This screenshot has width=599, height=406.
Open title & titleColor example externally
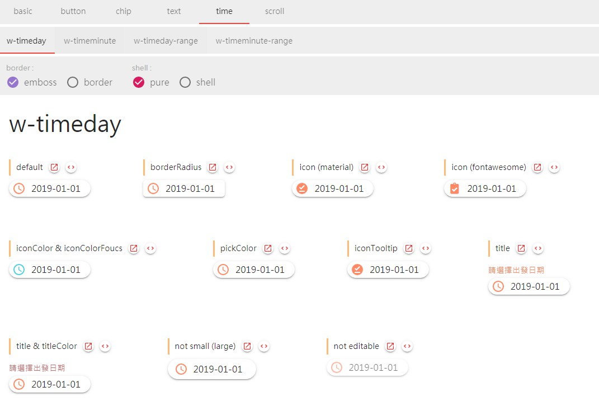(88, 346)
